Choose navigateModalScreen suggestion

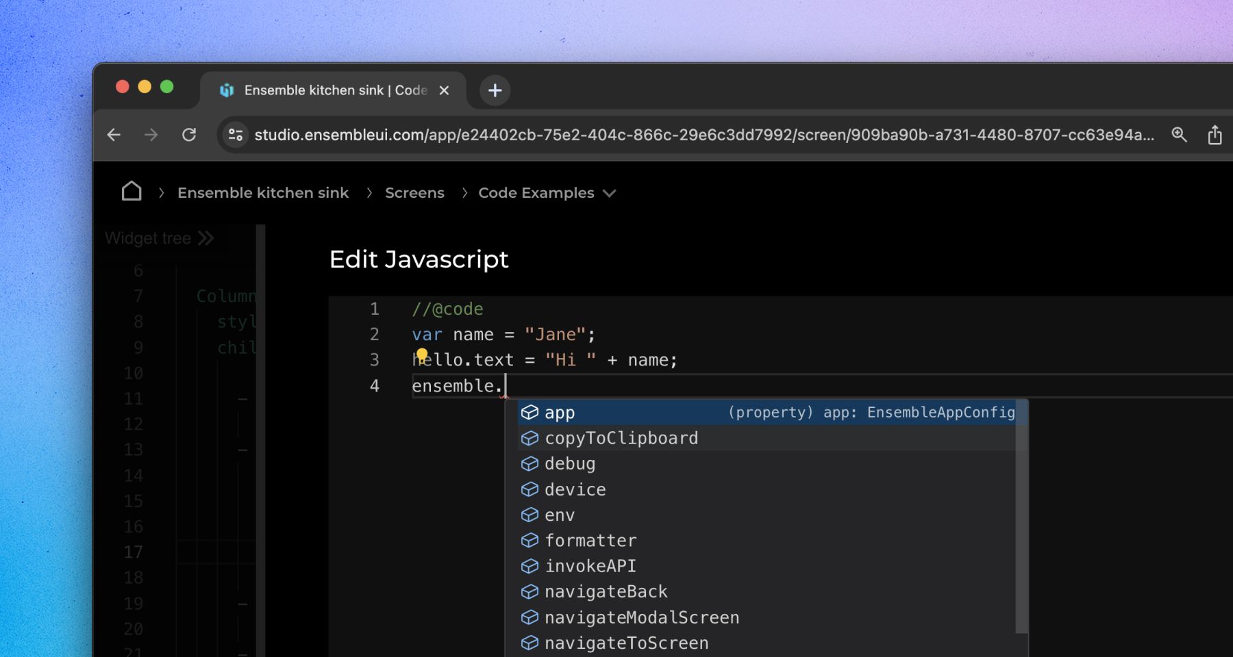(x=767, y=617)
